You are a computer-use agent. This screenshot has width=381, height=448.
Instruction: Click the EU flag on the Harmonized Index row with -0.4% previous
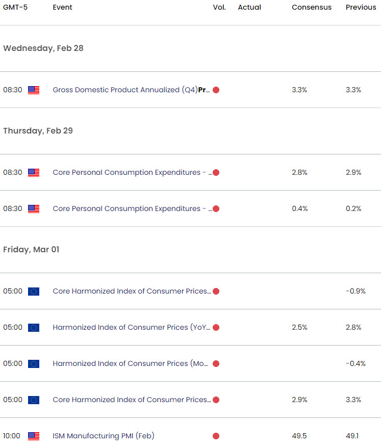pos(34,364)
